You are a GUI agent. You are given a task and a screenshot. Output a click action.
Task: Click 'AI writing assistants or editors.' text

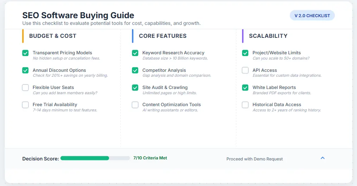[x=170, y=110]
